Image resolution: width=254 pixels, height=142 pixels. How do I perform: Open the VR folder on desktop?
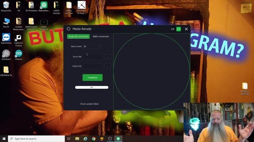point(19,7)
